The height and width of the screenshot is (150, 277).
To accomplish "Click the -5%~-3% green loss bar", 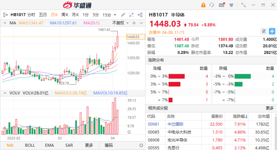I will (x=239, y=84).
